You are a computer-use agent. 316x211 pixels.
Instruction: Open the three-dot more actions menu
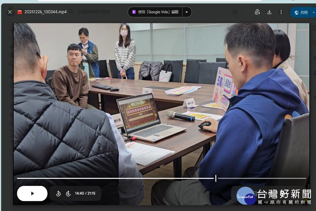(x=281, y=12)
